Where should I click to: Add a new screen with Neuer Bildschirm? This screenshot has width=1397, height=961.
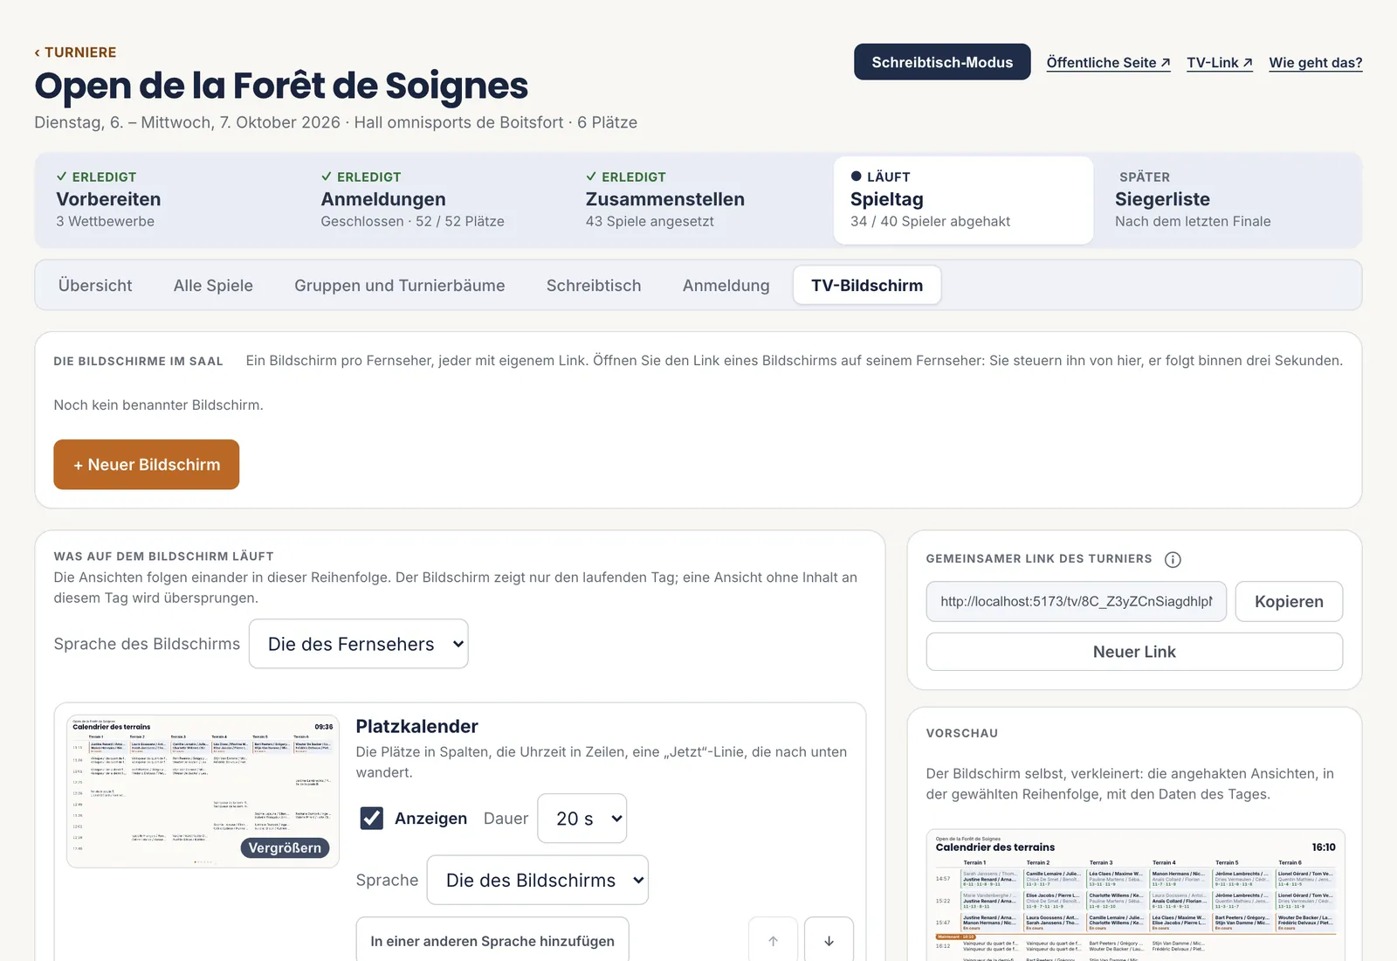coord(147,465)
